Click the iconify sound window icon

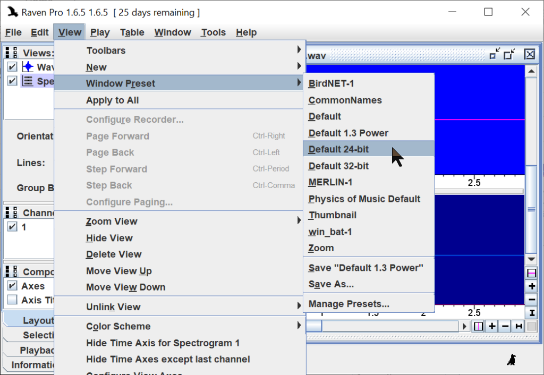coord(495,54)
